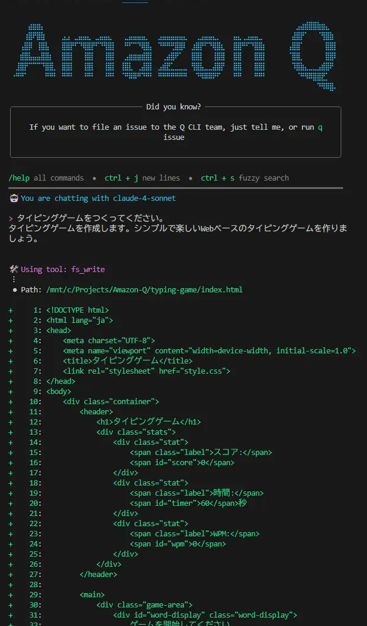Image resolution: width=367 pixels, height=626 pixels.
Task: Click line 7 stylesheet link 'style.css'
Action: pos(146,371)
